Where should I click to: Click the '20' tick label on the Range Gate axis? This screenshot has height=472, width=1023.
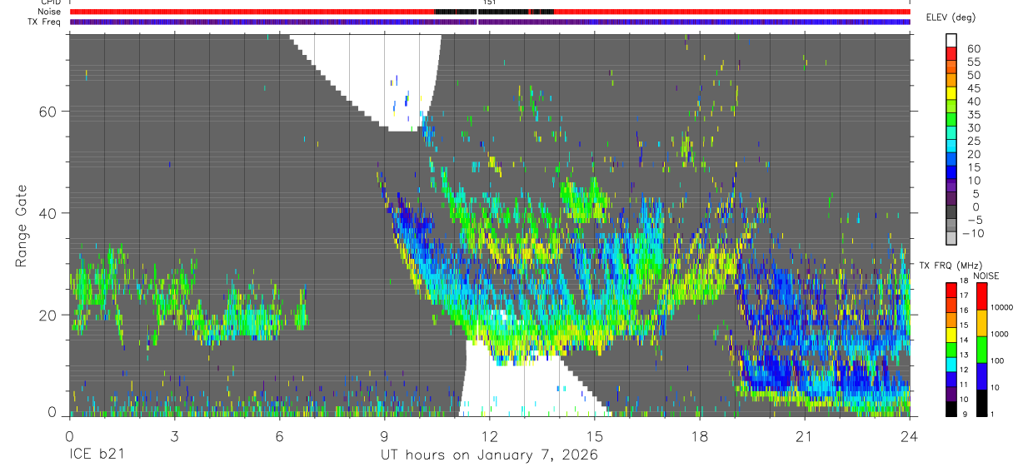point(47,315)
